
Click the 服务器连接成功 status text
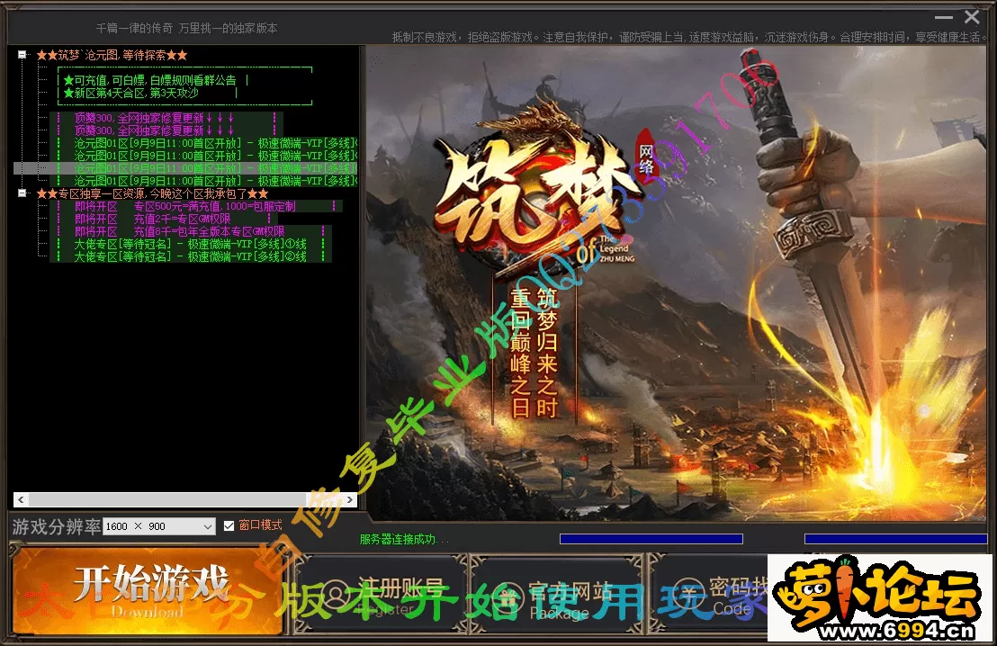click(403, 540)
